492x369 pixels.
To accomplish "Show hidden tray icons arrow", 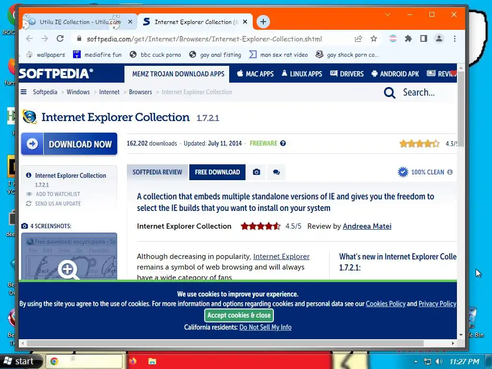I will pos(416,361).
